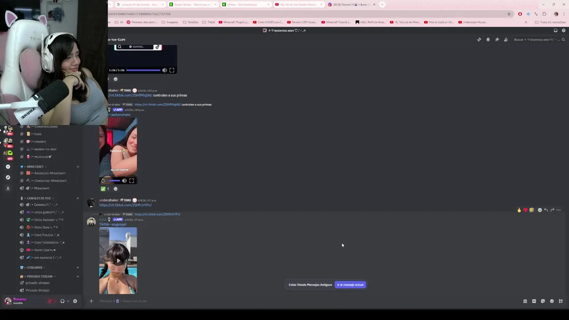
Task: Open the vt.tiktok.com/ZSHfmYPv link
Action: pyautogui.click(x=125, y=205)
